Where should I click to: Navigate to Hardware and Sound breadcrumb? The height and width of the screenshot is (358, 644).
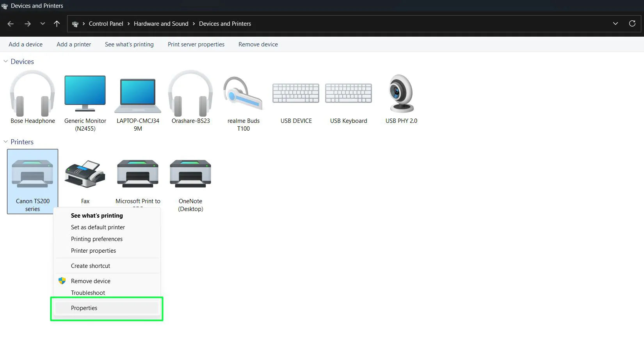(161, 23)
